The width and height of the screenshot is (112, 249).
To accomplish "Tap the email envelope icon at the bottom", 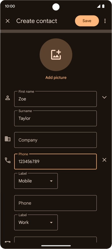I will [8, 242].
